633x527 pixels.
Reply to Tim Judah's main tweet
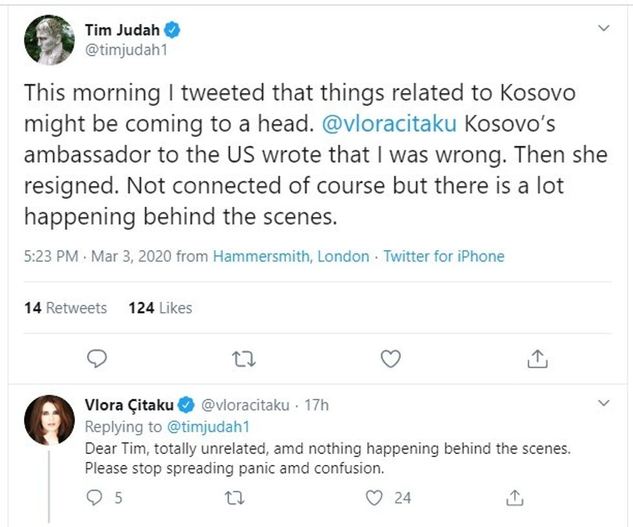(96, 358)
